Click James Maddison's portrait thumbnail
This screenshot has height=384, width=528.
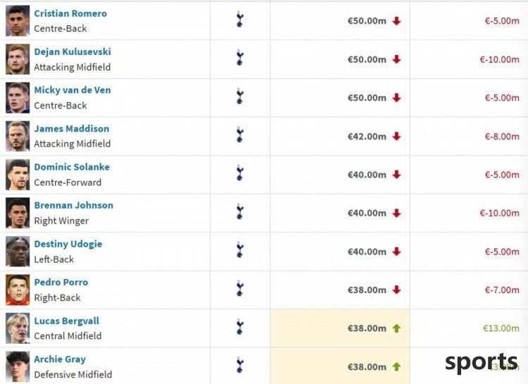click(x=18, y=136)
